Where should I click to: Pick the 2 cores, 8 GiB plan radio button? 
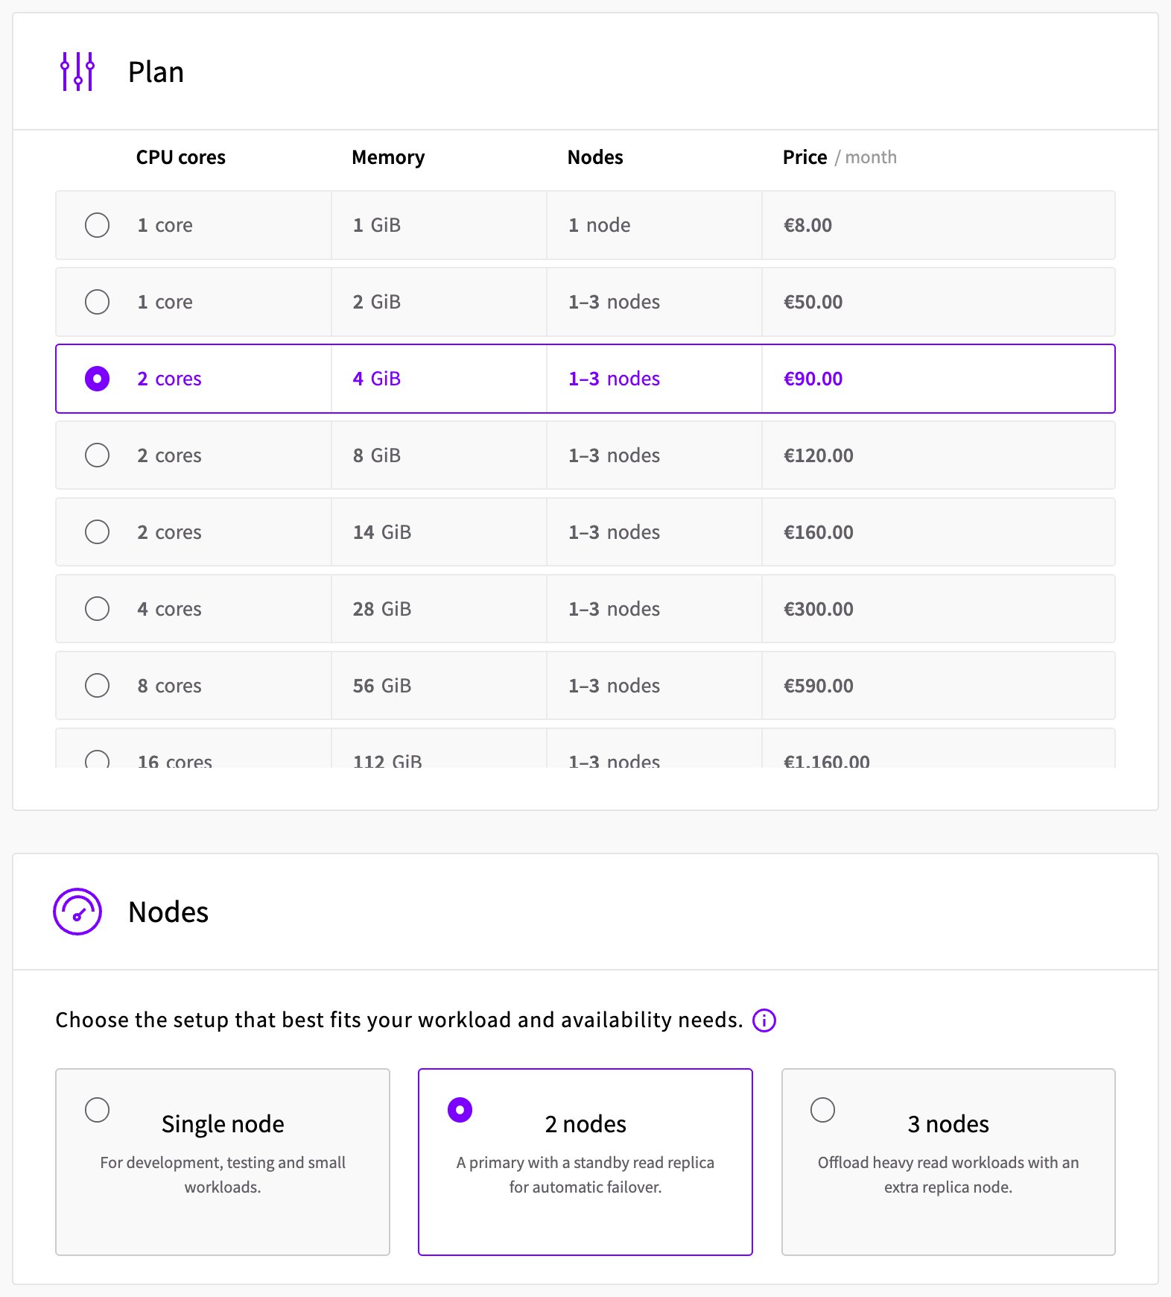coord(97,455)
